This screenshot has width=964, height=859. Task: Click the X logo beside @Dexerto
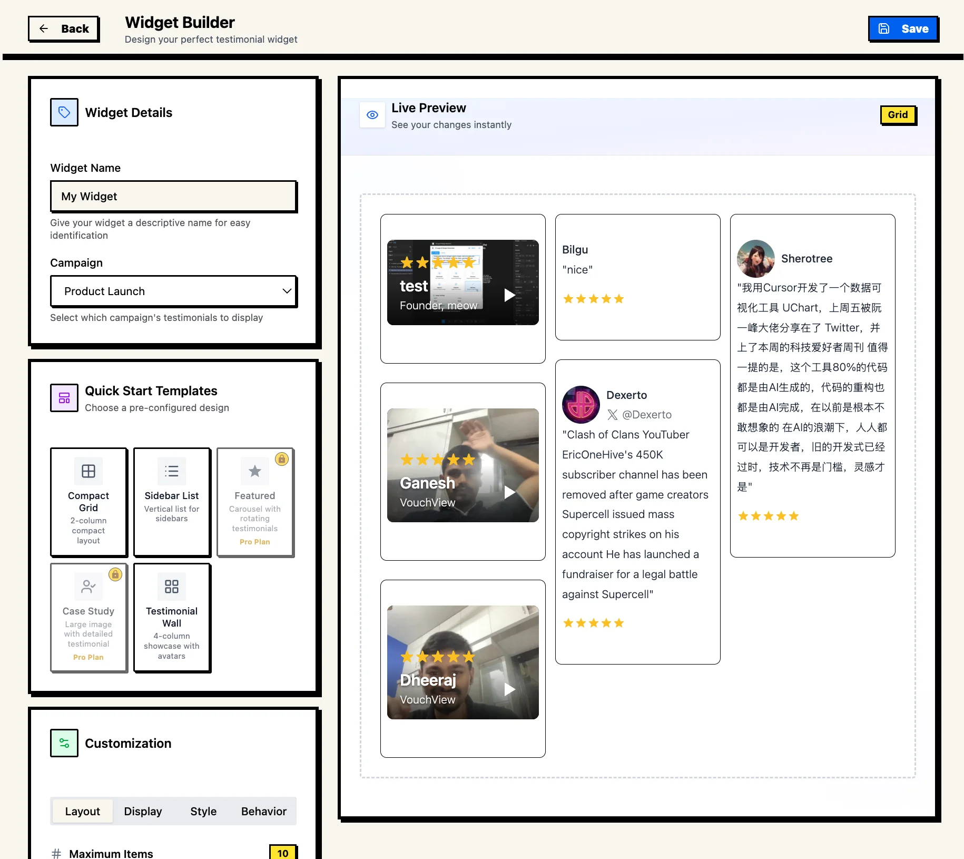coord(612,415)
